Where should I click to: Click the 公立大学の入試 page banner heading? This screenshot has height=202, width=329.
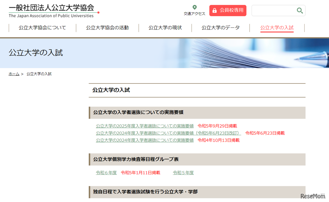[35, 53]
